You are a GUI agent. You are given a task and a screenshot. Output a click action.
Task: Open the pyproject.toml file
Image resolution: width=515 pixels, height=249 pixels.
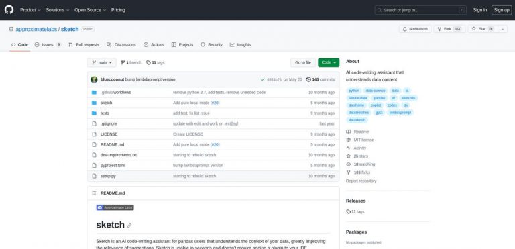click(113, 166)
